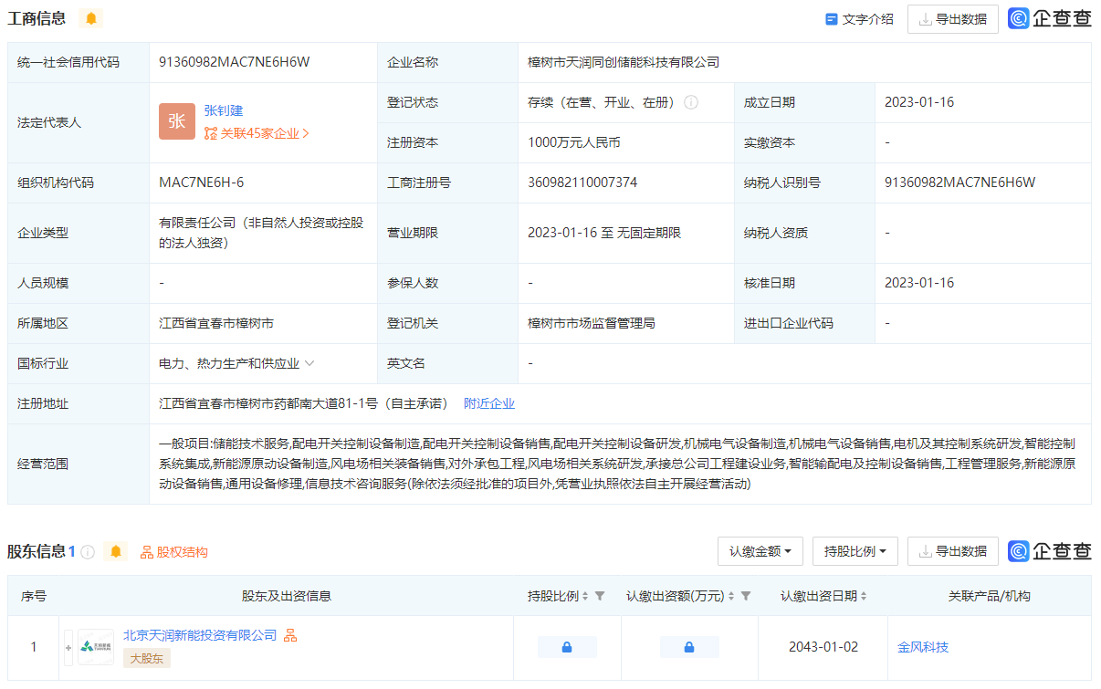1101x689 pixels.
Task: Click the industry text 电力、热力生产和供应业
Action: (x=229, y=363)
